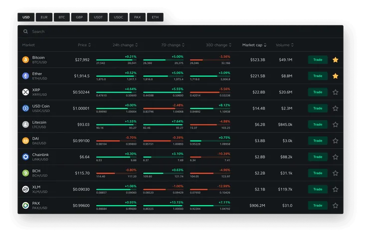Screen dimensions: 367x239
Task: Remove Ether from favorites star
Action: [x=336, y=76]
